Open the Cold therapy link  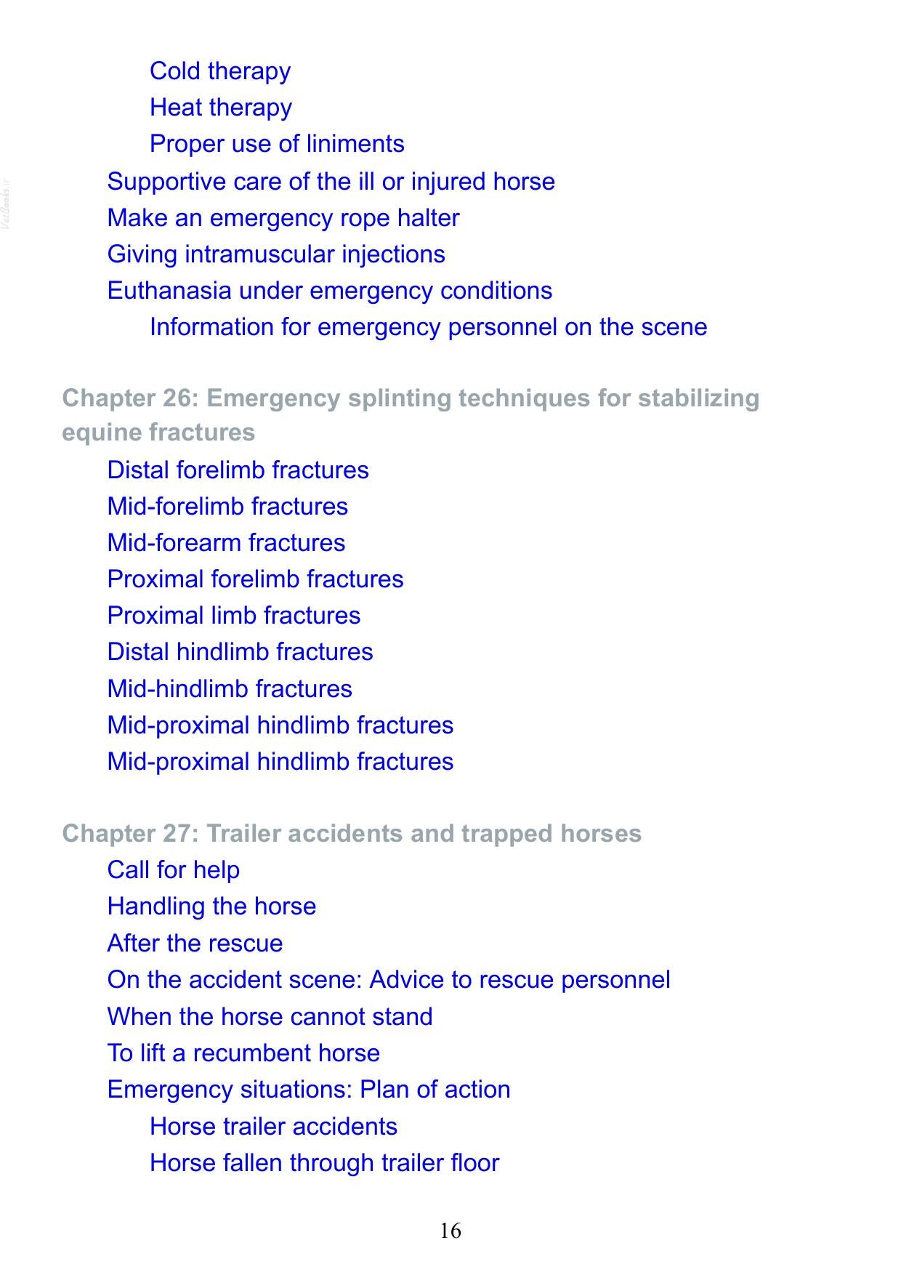pyautogui.click(x=220, y=71)
